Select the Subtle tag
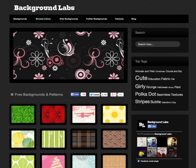This screenshot has height=168, width=196. [156, 102]
